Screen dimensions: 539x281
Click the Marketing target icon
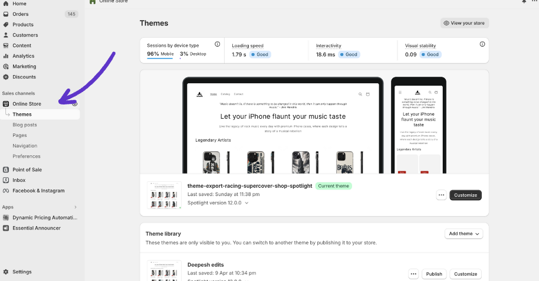pyautogui.click(x=6, y=66)
